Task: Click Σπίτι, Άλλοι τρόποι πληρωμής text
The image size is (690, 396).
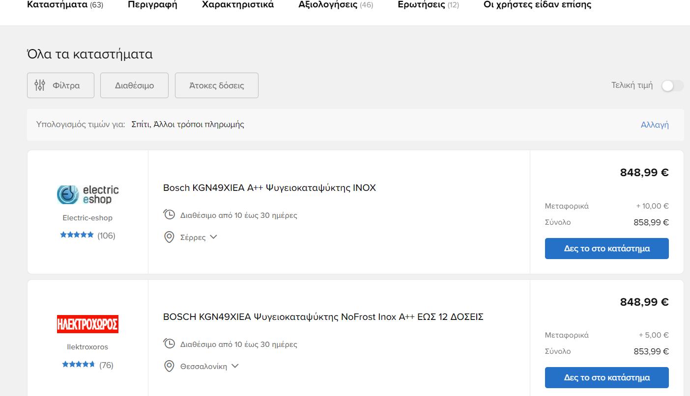Action: 188,125
